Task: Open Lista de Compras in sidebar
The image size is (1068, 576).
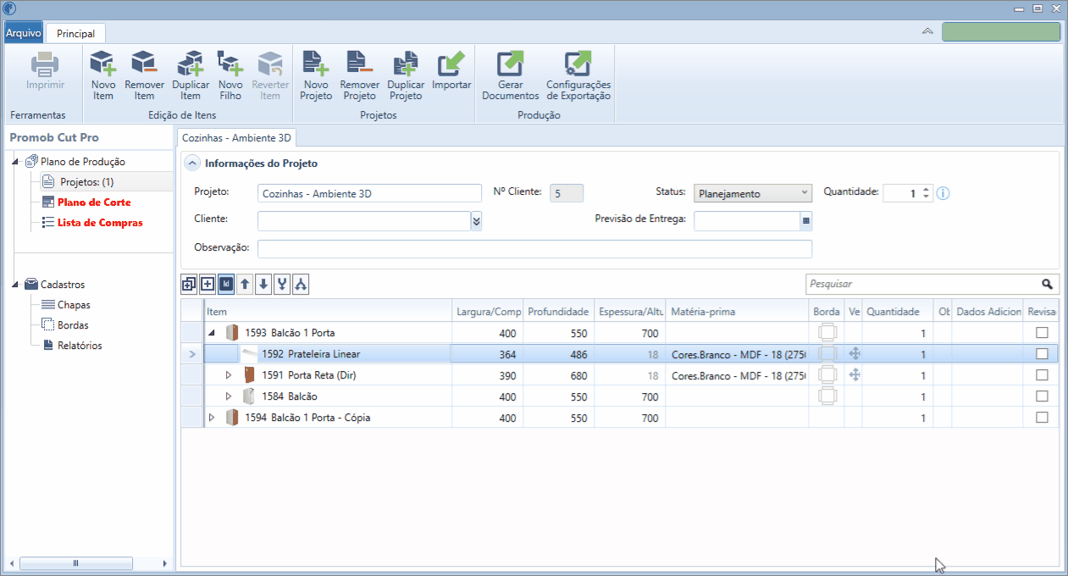Action: [x=100, y=223]
